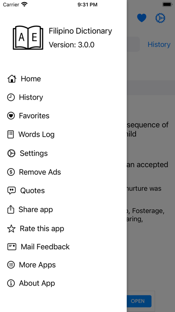Tap the Home house icon

pos(12,79)
